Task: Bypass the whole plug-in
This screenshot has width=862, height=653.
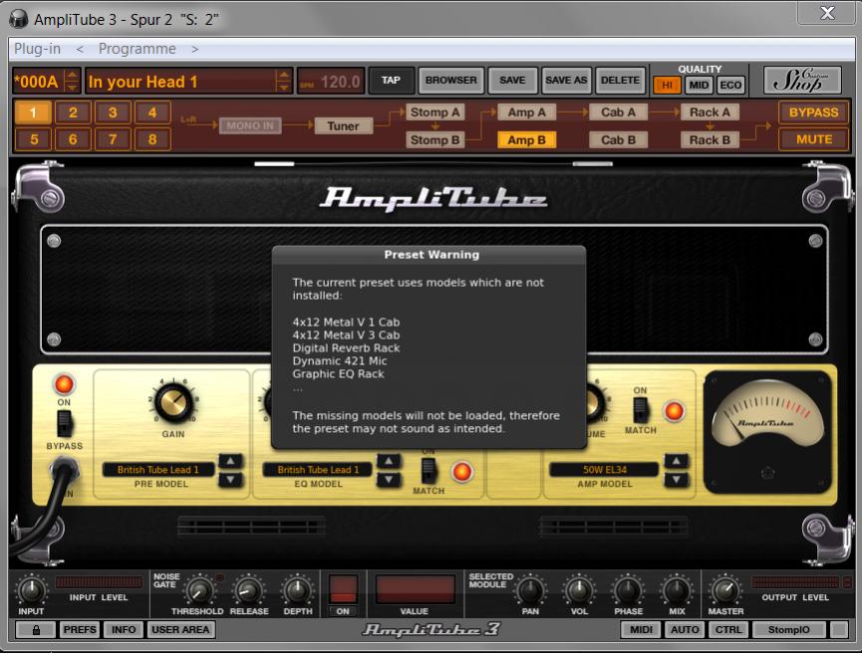Action: tap(814, 112)
